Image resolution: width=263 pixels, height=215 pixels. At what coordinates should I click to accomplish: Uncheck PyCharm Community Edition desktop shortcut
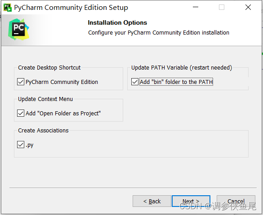[21, 82]
